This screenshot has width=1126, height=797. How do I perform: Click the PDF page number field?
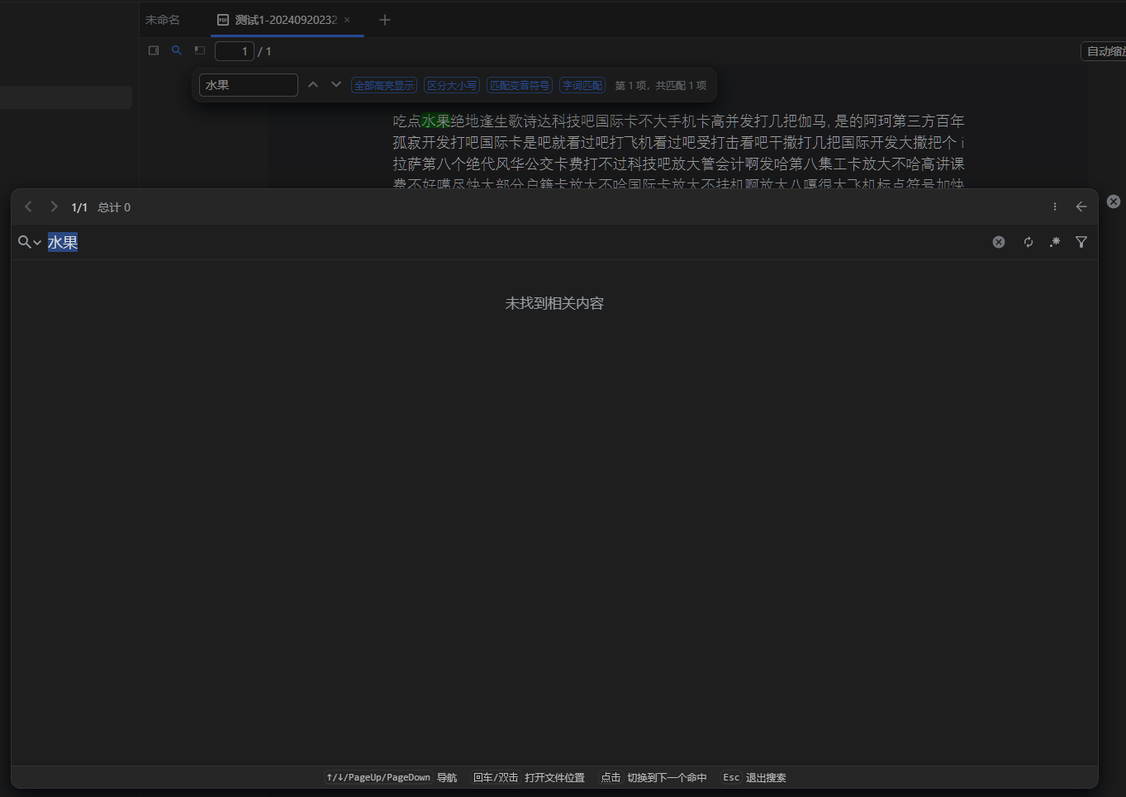(234, 51)
